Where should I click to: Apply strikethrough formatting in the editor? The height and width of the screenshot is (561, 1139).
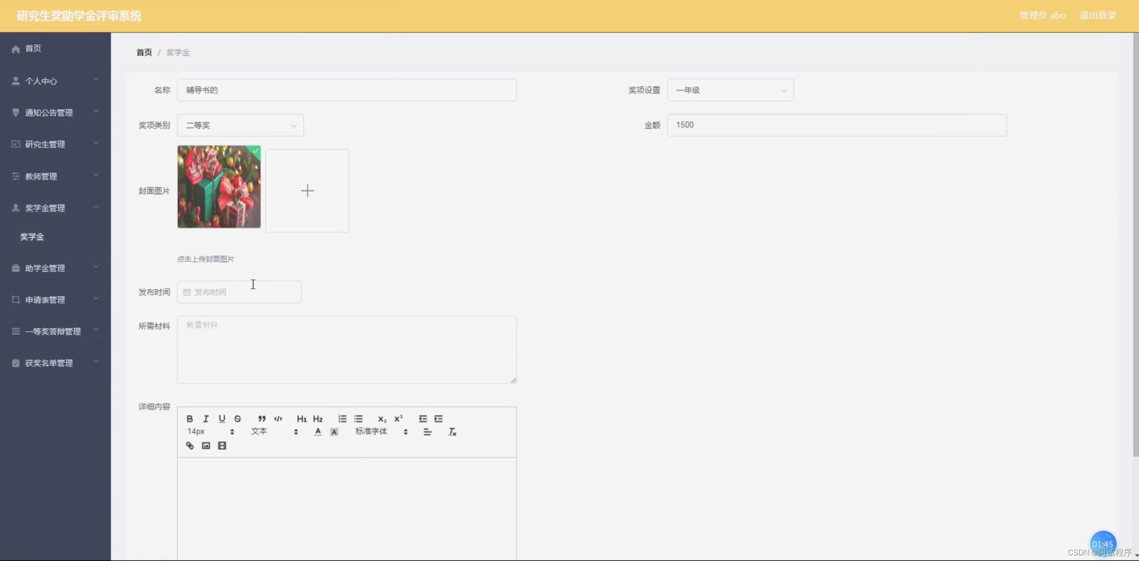pyautogui.click(x=238, y=419)
